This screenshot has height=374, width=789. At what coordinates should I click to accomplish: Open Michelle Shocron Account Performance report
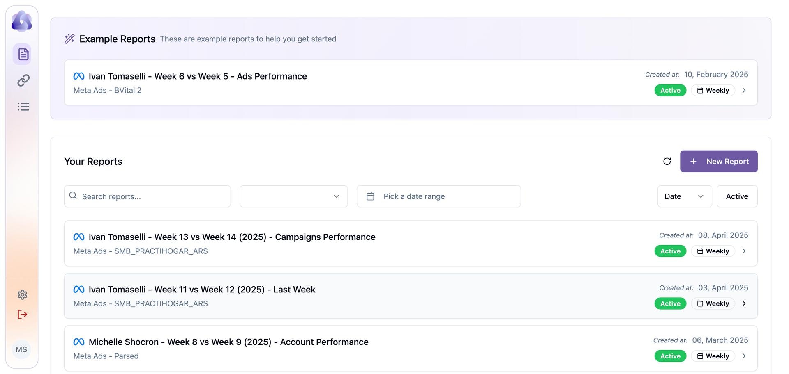click(228, 342)
